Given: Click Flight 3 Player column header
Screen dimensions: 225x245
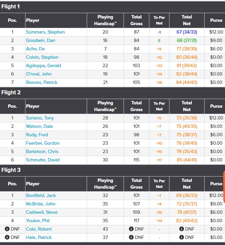Looking at the screenshot, I should (33, 184).
